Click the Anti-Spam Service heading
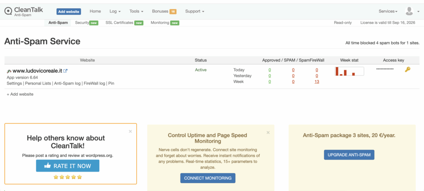 pyautogui.click(x=42, y=41)
